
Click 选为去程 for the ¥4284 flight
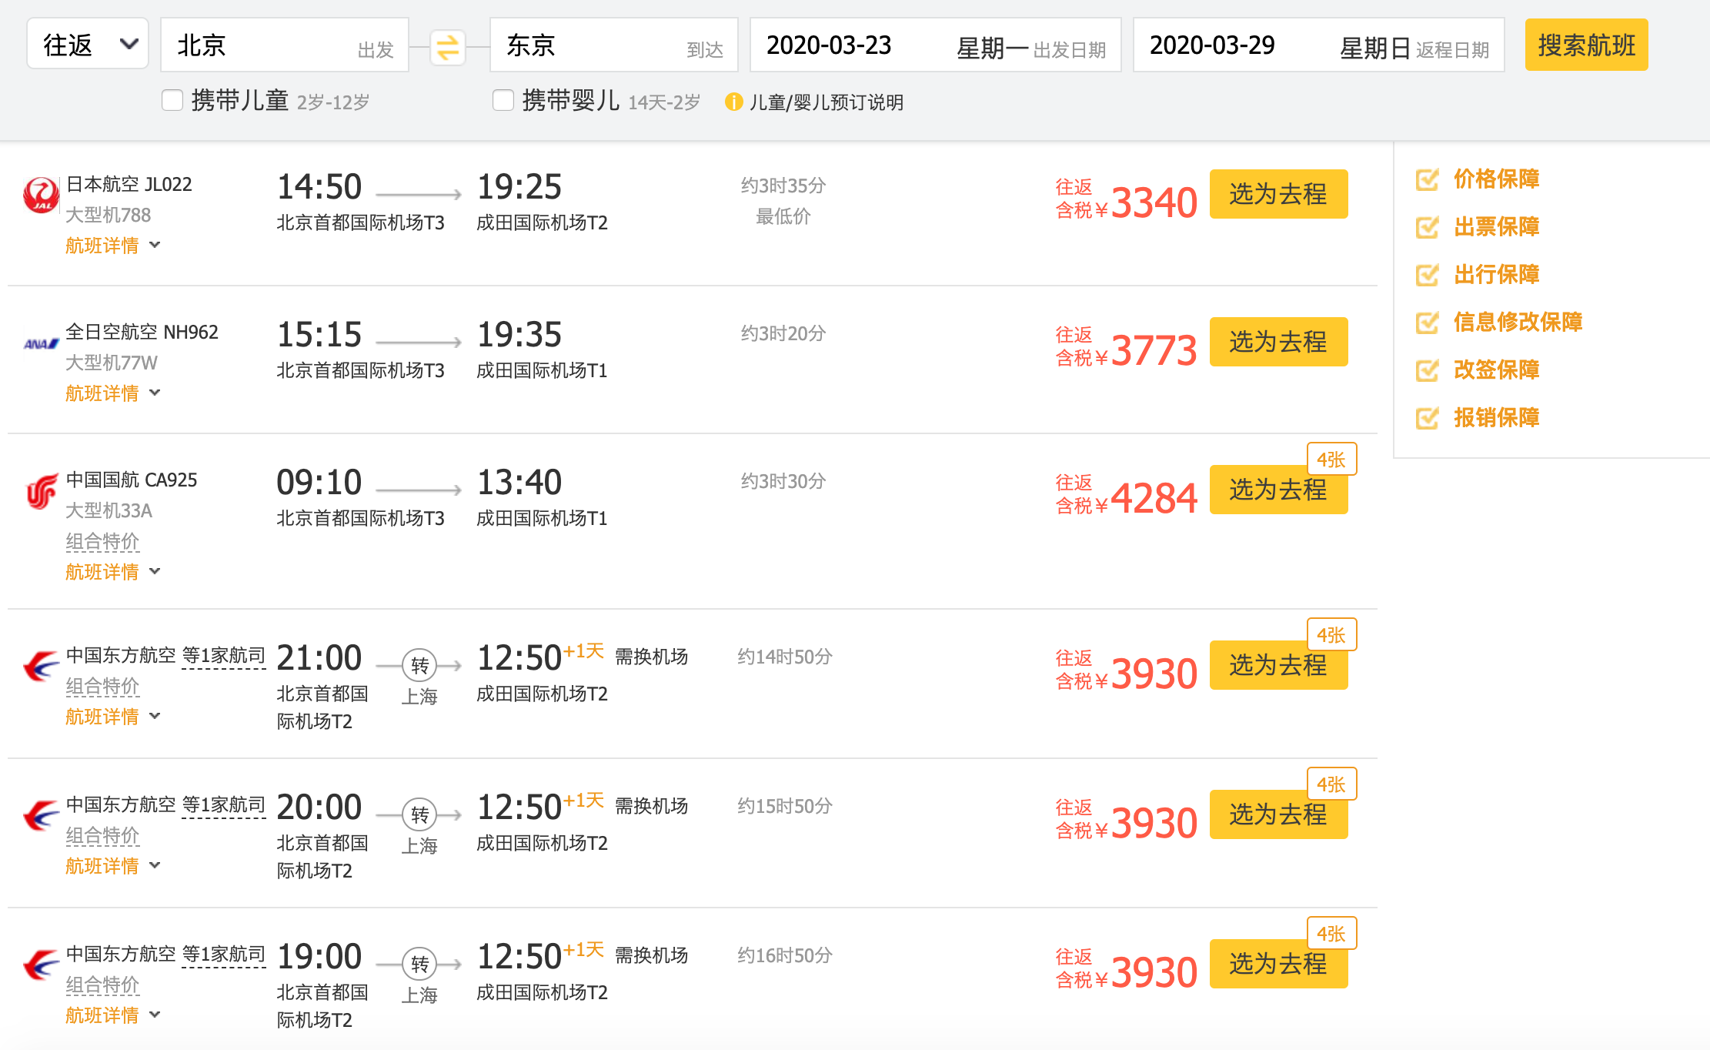coord(1278,490)
